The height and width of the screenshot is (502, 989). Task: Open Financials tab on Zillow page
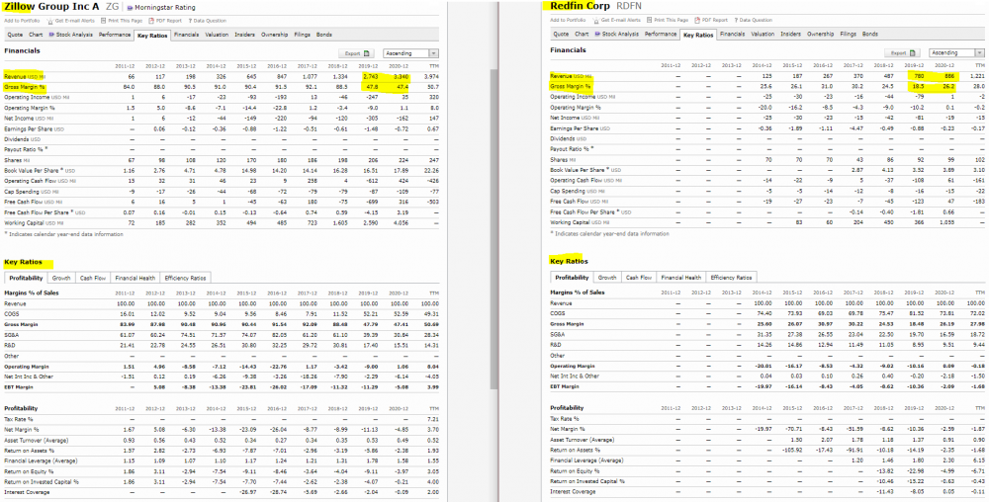(x=187, y=35)
